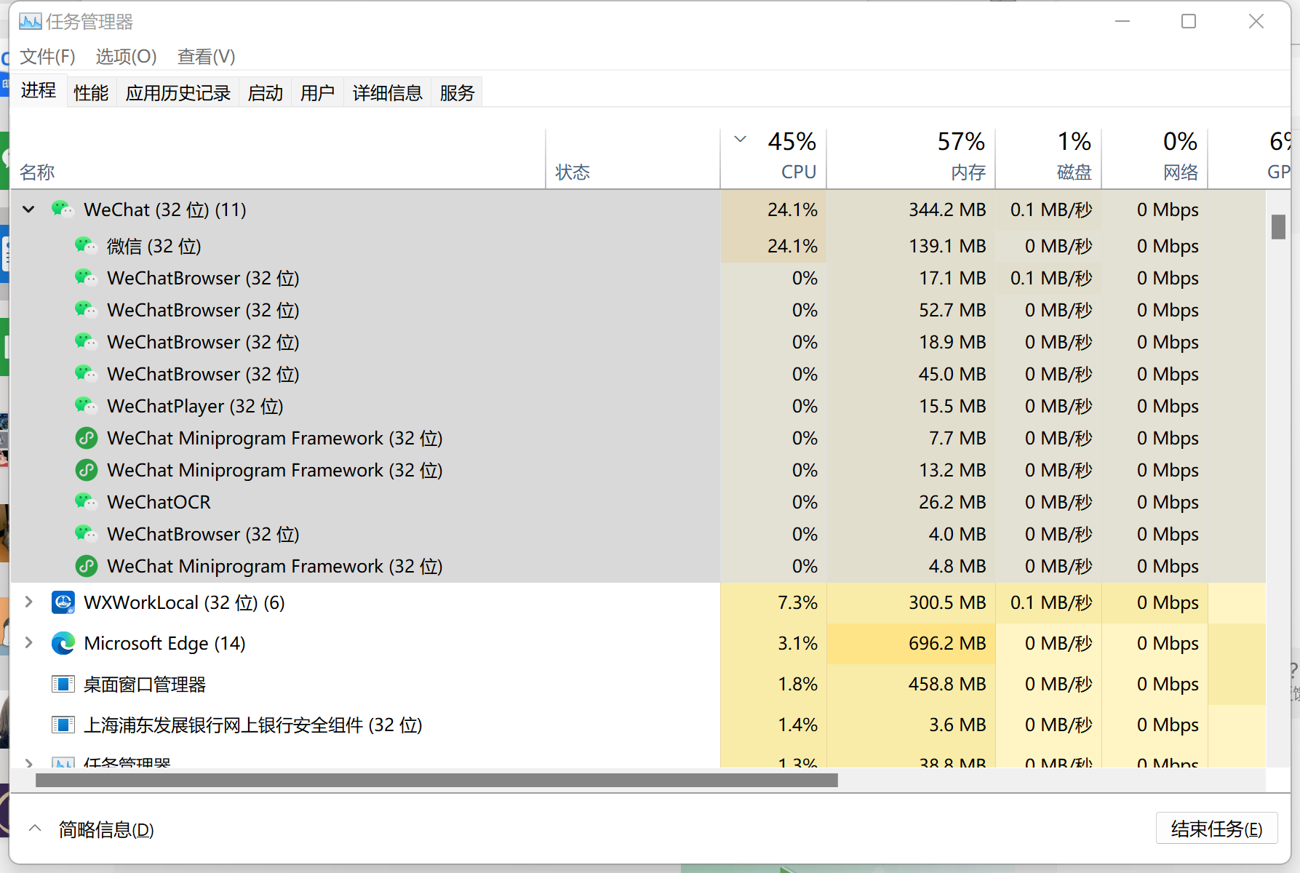1300x873 pixels.
Task: Click the 桌面窗口管理器 process icon
Action: pyautogui.click(x=63, y=684)
